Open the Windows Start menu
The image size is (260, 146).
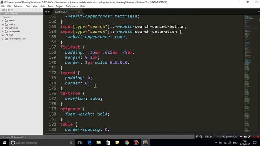4,142
